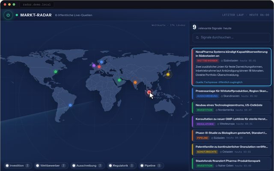Expand the Staatsfonds finanziert Pharma-Produktionspark signal
Screen dimensions: 274x171
click(x=231, y=163)
